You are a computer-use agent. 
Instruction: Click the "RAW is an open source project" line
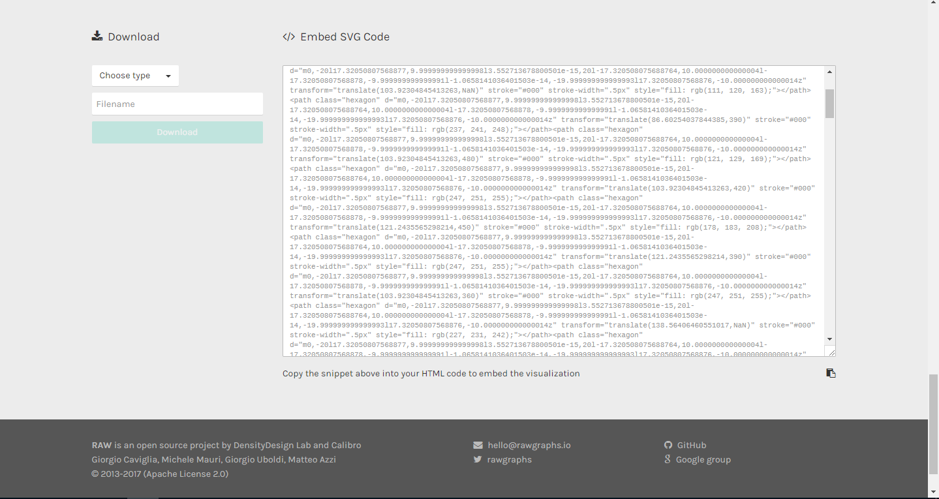[x=226, y=446]
